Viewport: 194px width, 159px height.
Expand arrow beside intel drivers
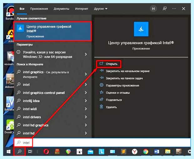[x=86, y=117]
